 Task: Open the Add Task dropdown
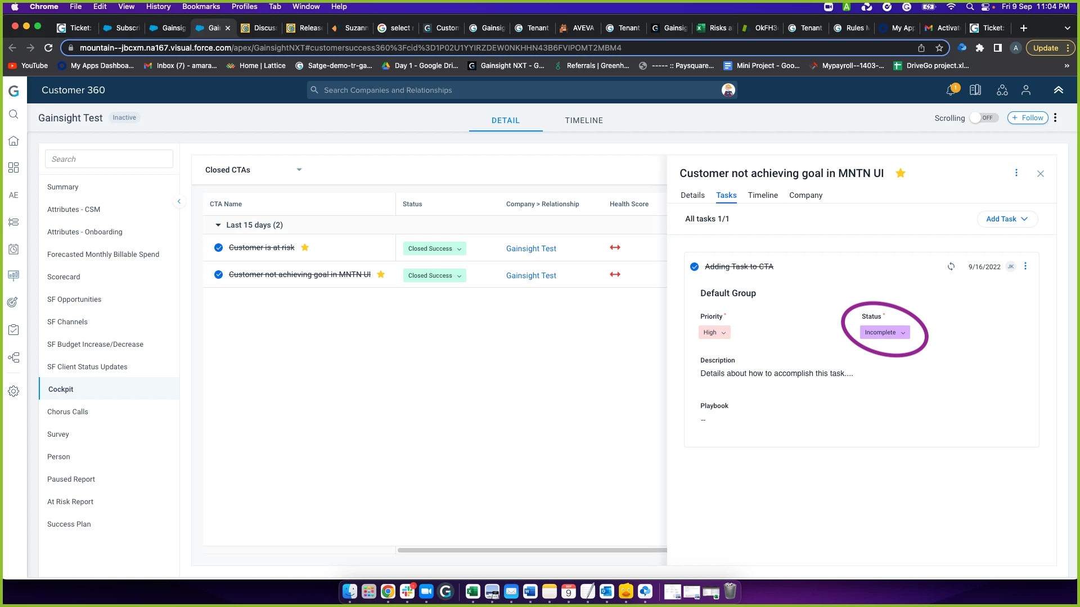click(x=1007, y=219)
